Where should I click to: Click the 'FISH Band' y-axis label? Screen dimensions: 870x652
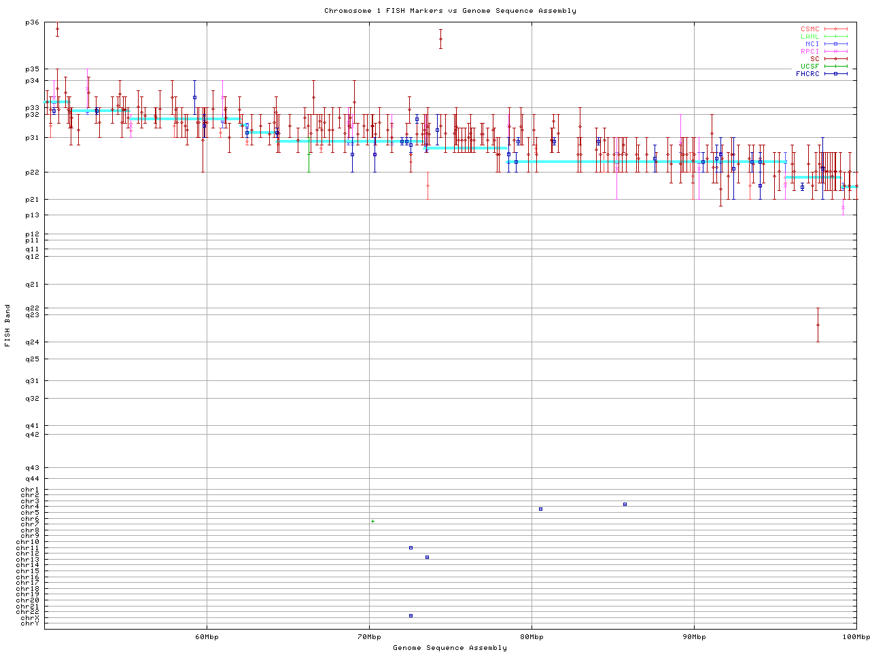click(8, 325)
